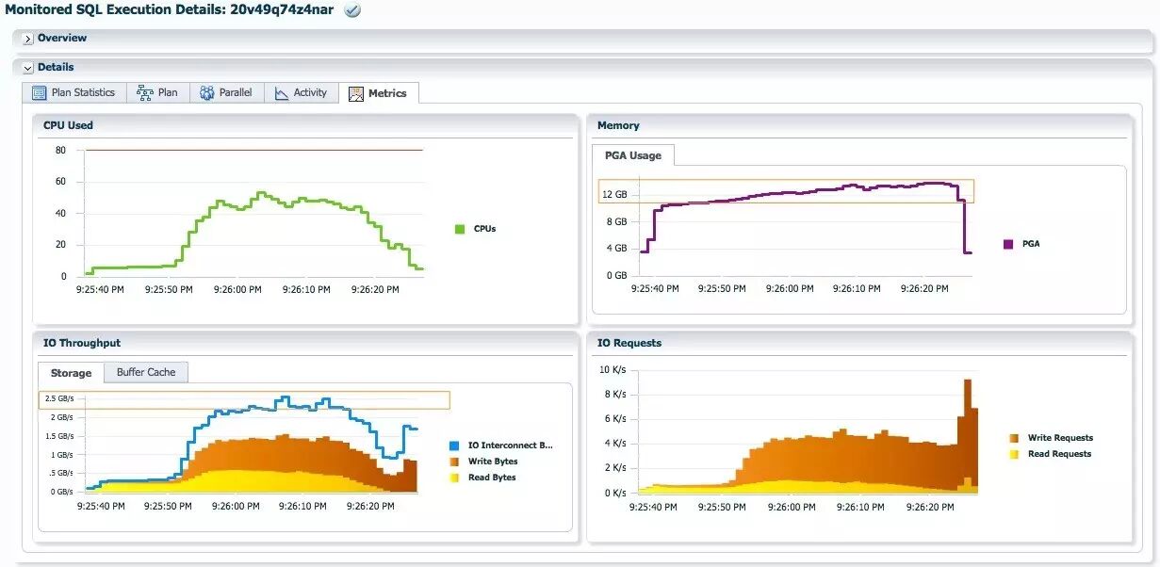Click the IO Throughput panel title
The width and height of the screenshot is (1160, 567).
82,343
